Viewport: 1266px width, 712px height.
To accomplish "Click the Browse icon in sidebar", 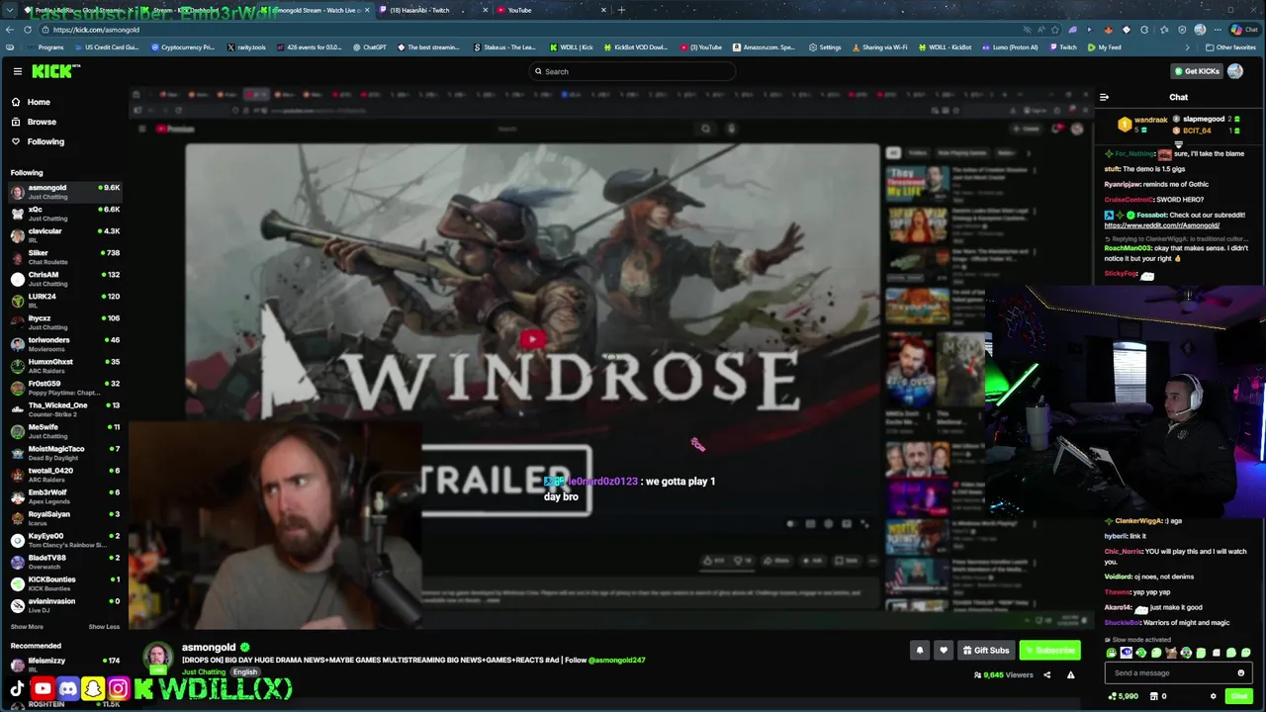I will (x=16, y=122).
